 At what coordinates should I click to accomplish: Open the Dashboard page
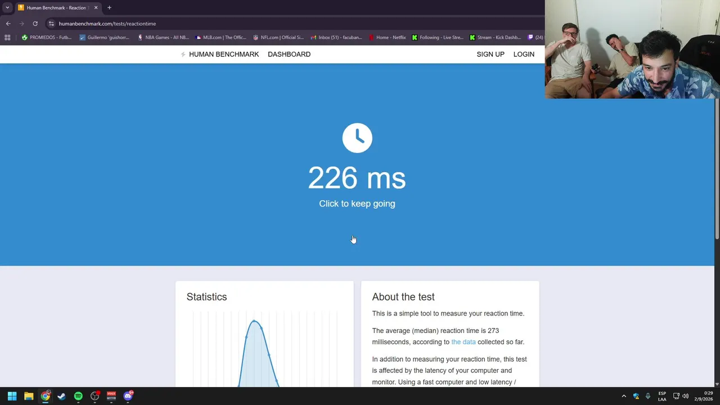tap(289, 54)
